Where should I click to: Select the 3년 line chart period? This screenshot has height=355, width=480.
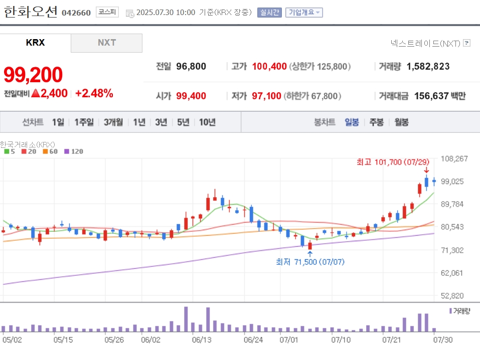pyautogui.click(x=161, y=122)
